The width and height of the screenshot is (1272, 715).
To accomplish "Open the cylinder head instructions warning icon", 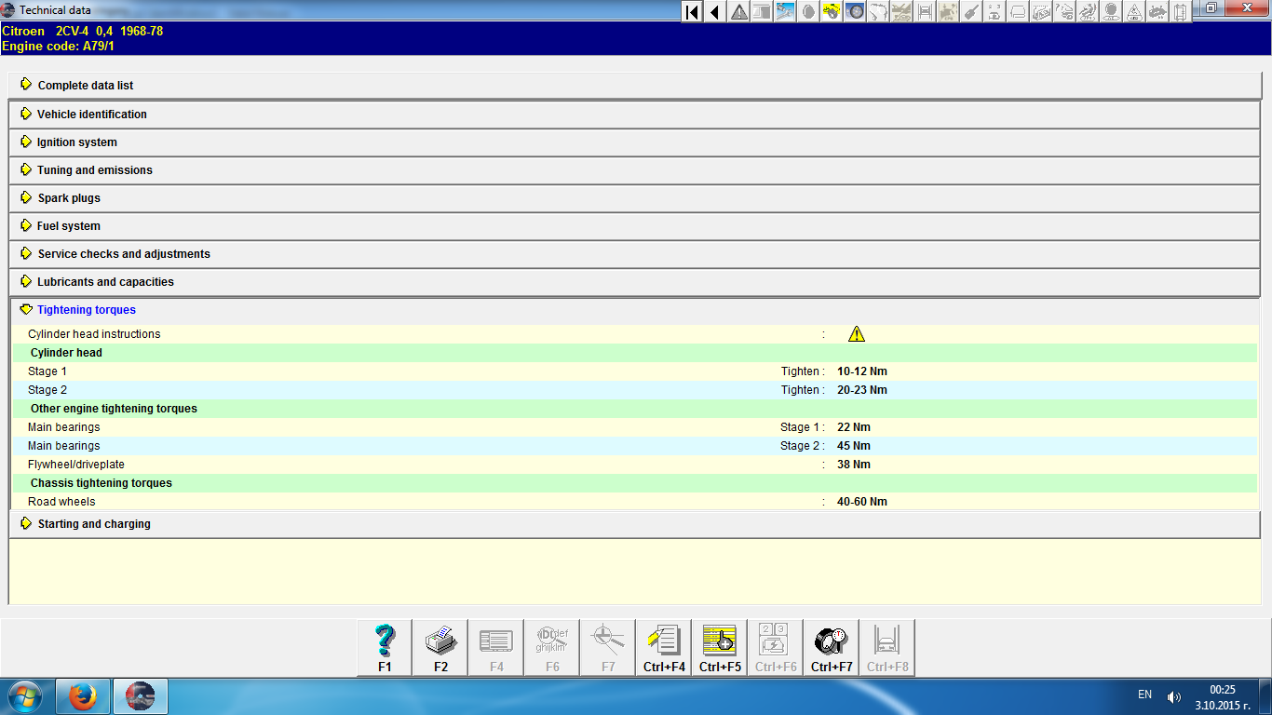I will 857,334.
